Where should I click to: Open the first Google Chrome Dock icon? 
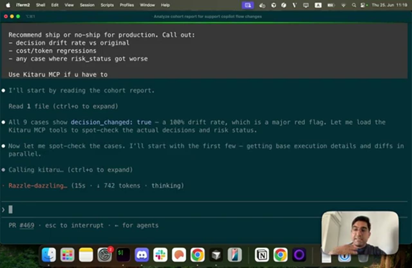click(197, 255)
